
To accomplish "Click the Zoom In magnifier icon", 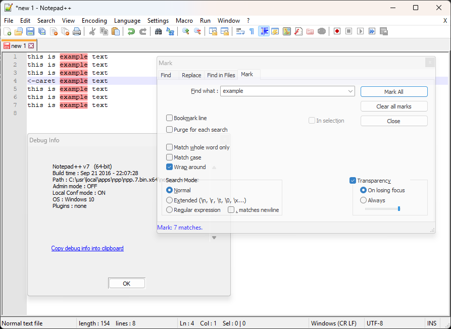I will tap(186, 31).
